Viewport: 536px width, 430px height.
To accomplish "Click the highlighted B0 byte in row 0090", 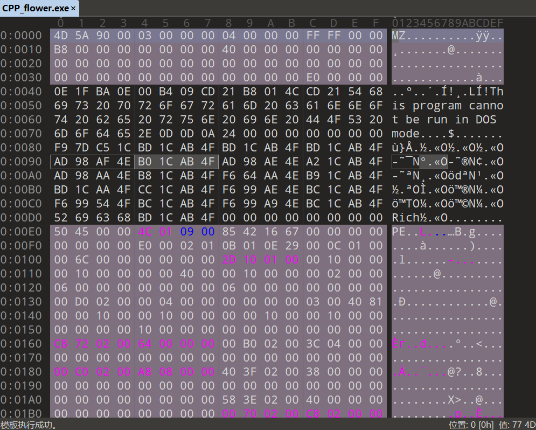I will [x=145, y=162].
